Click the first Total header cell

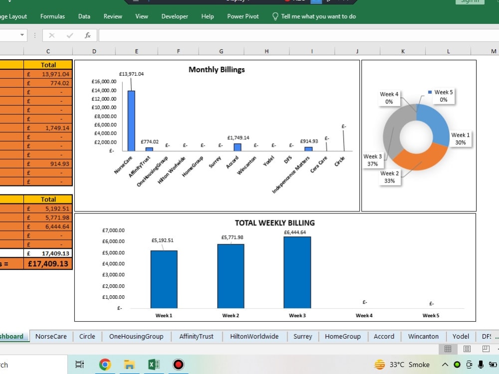[48, 65]
